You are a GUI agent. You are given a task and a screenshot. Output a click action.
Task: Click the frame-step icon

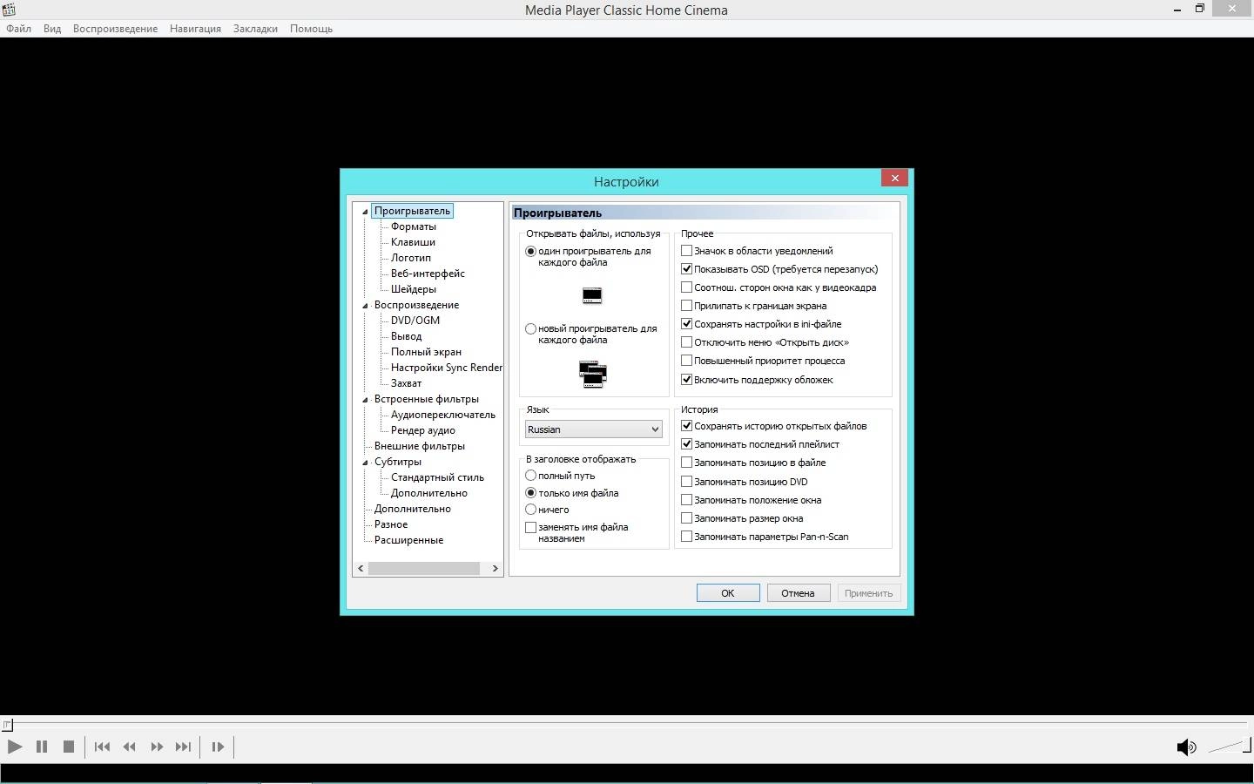click(218, 747)
